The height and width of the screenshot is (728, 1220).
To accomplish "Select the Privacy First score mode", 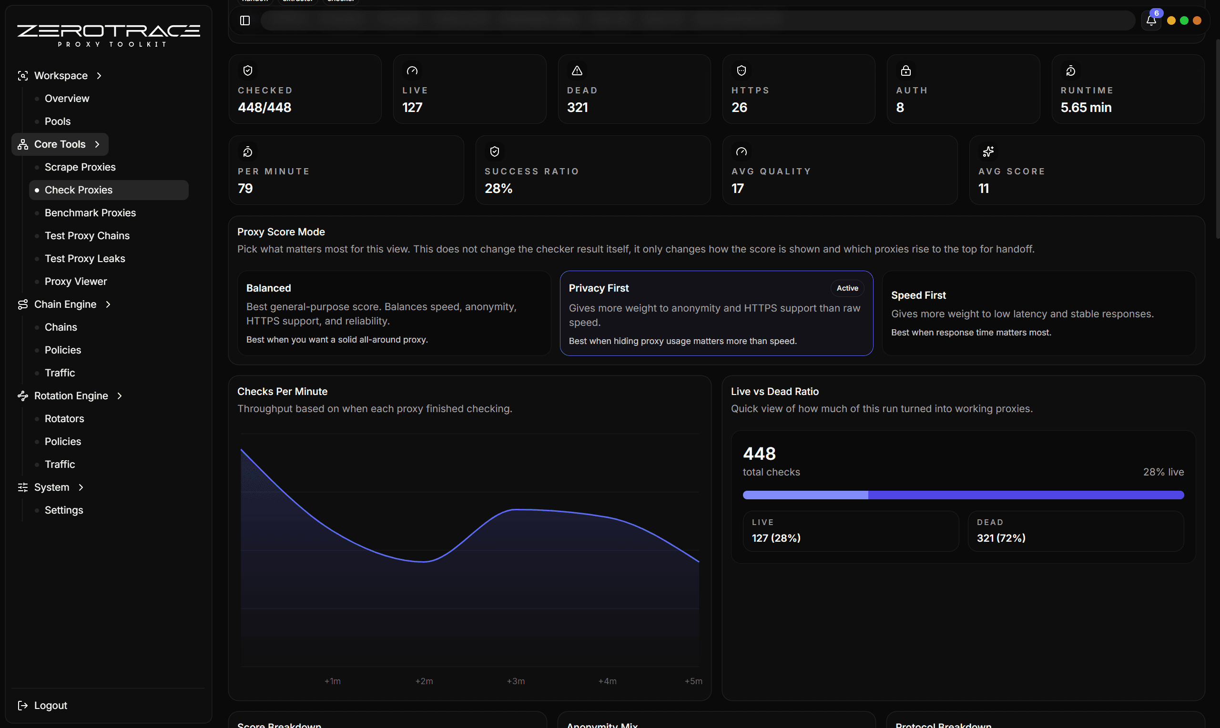I will [x=716, y=313].
